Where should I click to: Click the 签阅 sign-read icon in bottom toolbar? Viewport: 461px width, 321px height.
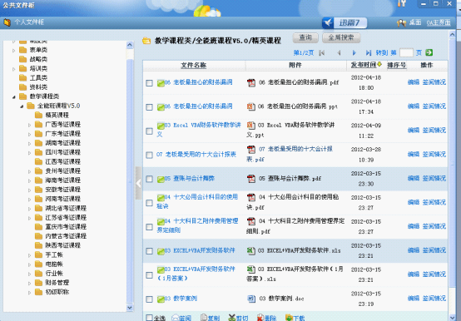pos(176,318)
